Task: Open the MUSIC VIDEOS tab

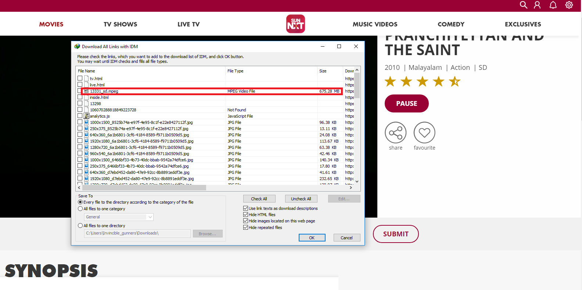Action: pyautogui.click(x=375, y=24)
